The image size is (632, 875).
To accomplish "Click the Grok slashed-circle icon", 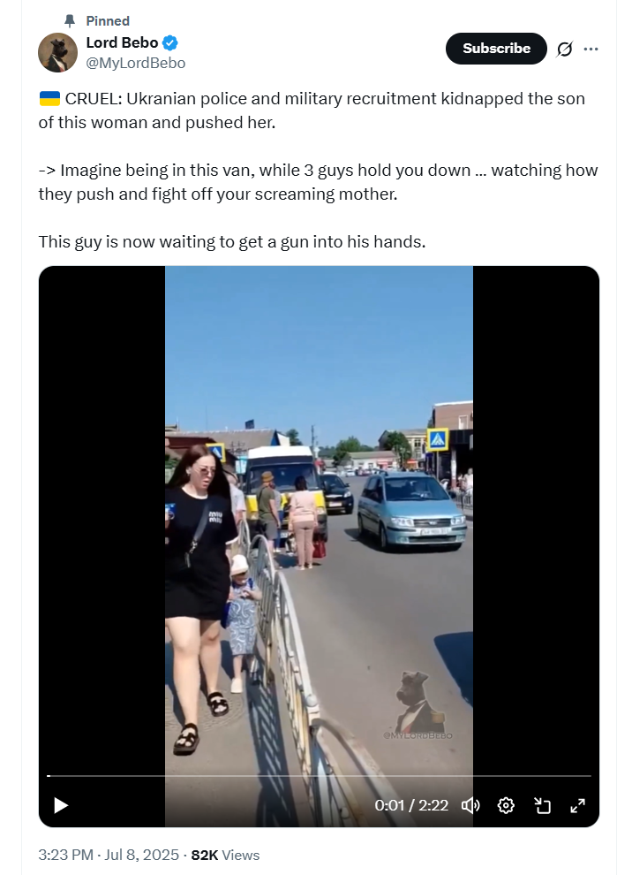I will [x=565, y=49].
